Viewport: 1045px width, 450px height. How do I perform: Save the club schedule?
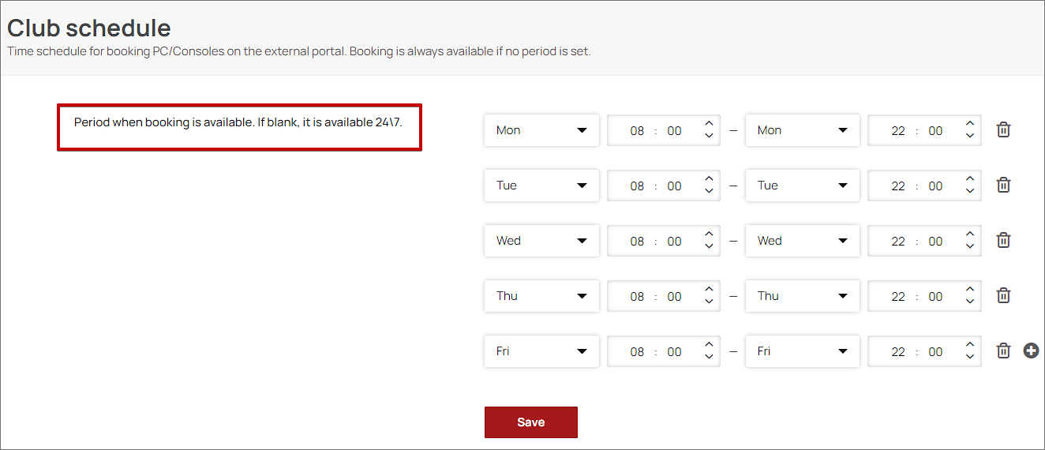[530, 422]
